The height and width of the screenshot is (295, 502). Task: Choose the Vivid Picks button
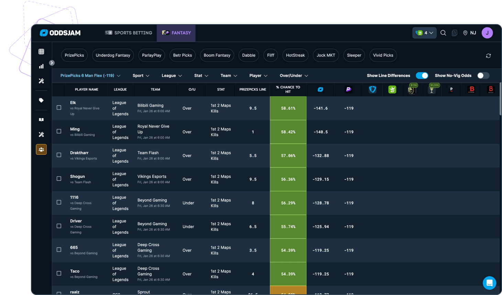pyautogui.click(x=383, y=55)
